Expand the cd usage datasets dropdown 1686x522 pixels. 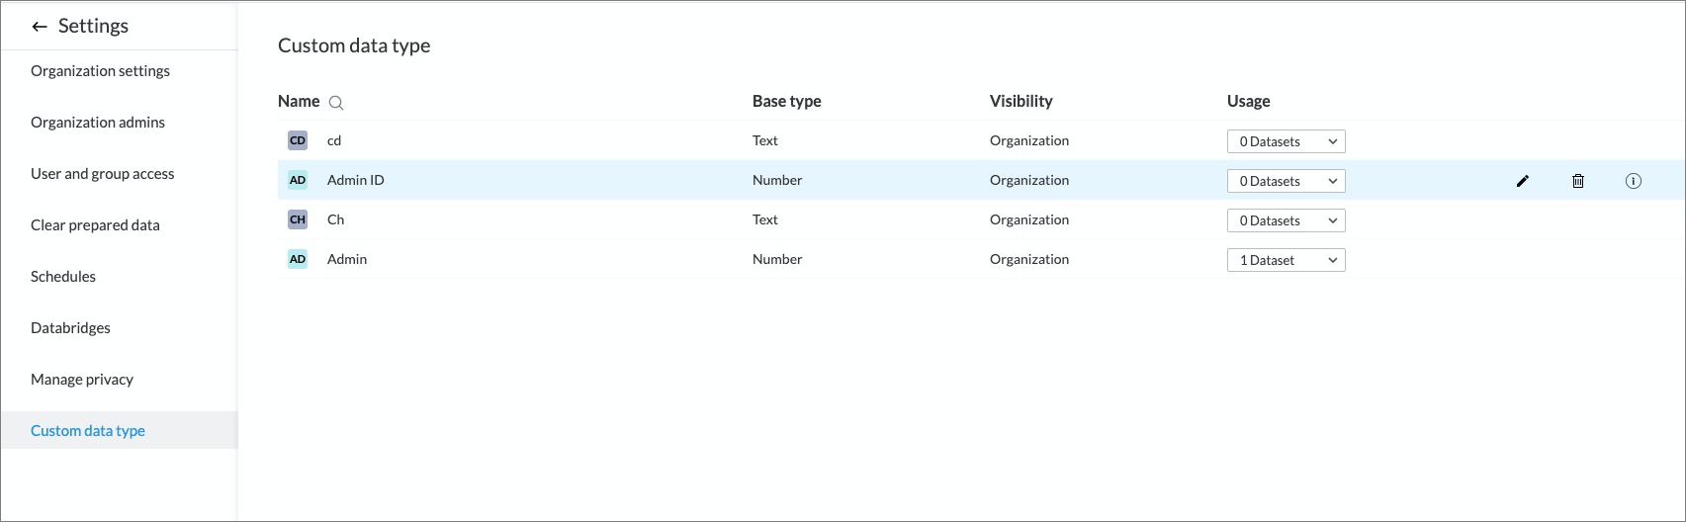click(1286, 141)
